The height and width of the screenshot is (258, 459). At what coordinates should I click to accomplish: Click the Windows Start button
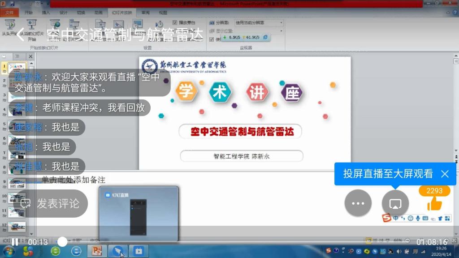pyautogui.click(x=9, y=251)
